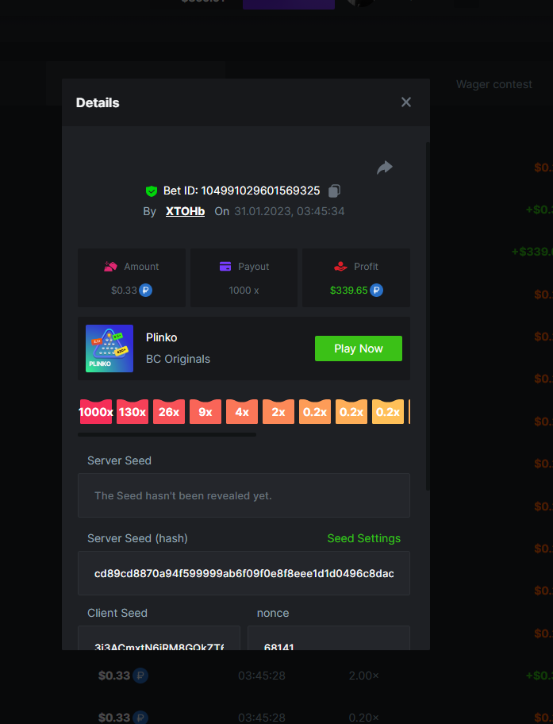This screenshot has width=553, height=724.
Task: Close the Details dialog
Action: [406, 102]
